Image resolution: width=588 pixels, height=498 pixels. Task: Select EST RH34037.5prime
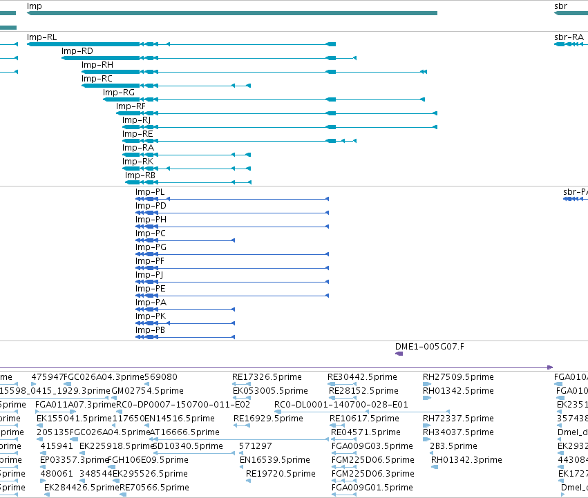point(458,433)
